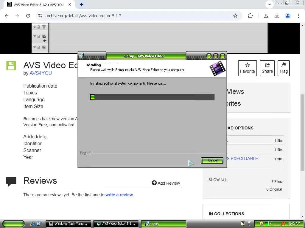Click SHOW ALL download options
Viewport: 305px width, 228px height.
point(217,180)
